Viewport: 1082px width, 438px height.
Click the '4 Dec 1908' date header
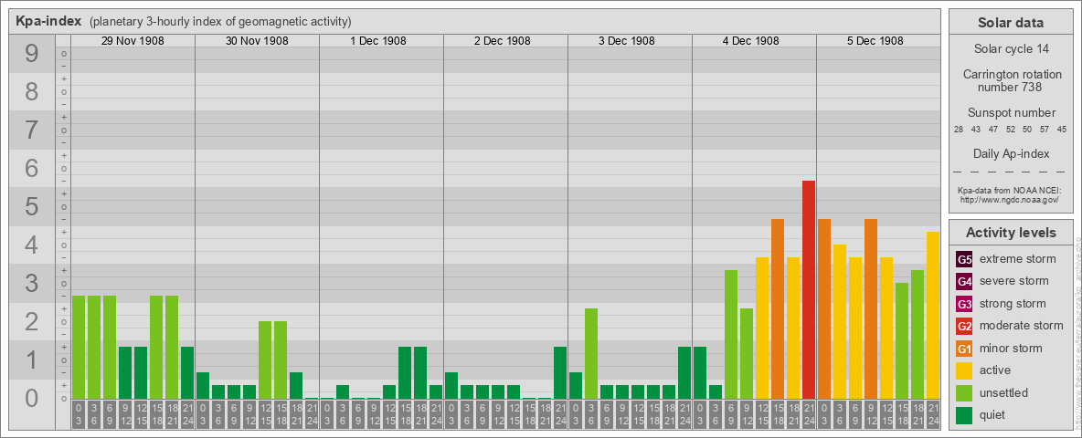pyautogui.click(x=751, y=41)
